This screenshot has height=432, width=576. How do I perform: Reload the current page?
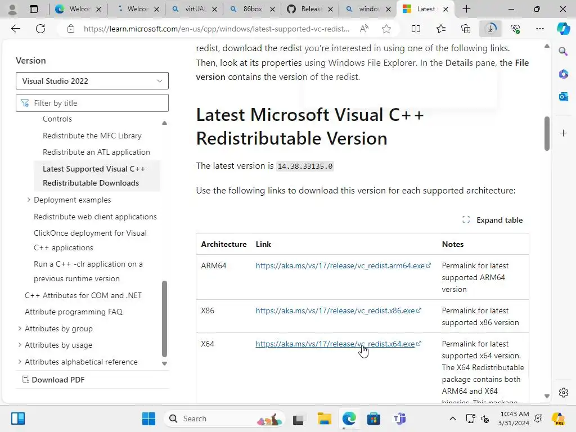pyautogui.click(x=40, y=29)
